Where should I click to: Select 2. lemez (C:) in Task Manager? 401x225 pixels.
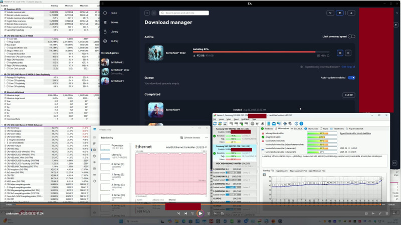click(x=114, y=186)
